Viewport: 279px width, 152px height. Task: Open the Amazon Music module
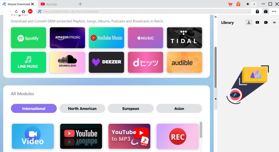(x=68, y=38)
